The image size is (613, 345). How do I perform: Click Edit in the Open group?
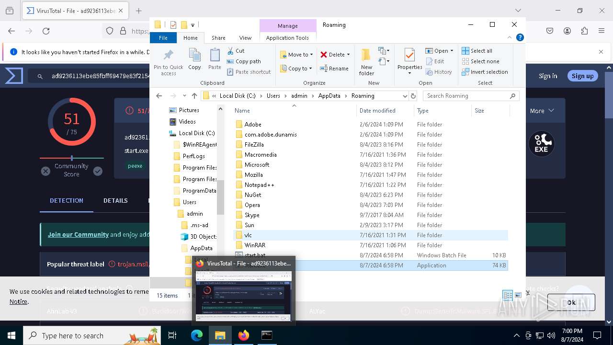[435, 61]
